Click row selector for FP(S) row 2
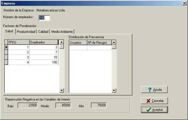The image size is (188, 120). click(6, 52)
